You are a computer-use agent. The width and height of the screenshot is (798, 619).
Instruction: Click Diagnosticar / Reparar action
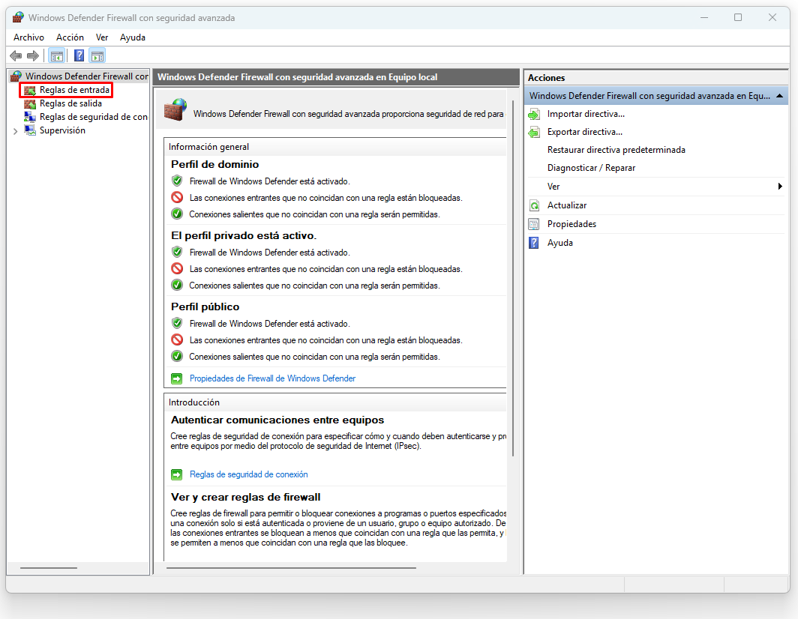(x=591, y=168)
